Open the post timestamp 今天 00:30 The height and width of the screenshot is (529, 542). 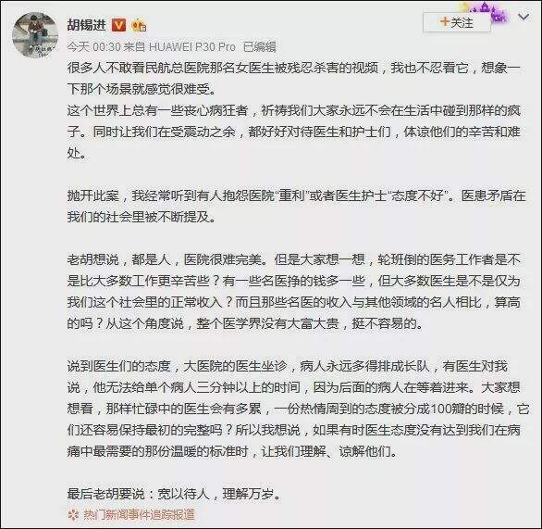(93, 46)
